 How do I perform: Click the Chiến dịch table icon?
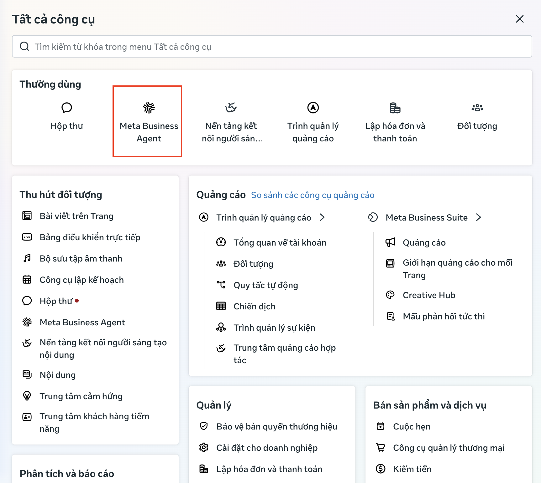tap(221, 306)
